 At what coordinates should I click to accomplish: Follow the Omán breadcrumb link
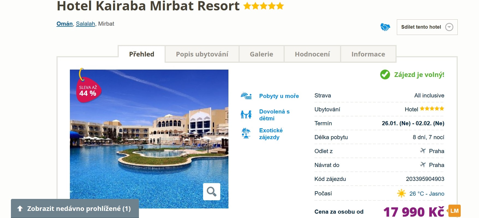[x=64, y=24]
